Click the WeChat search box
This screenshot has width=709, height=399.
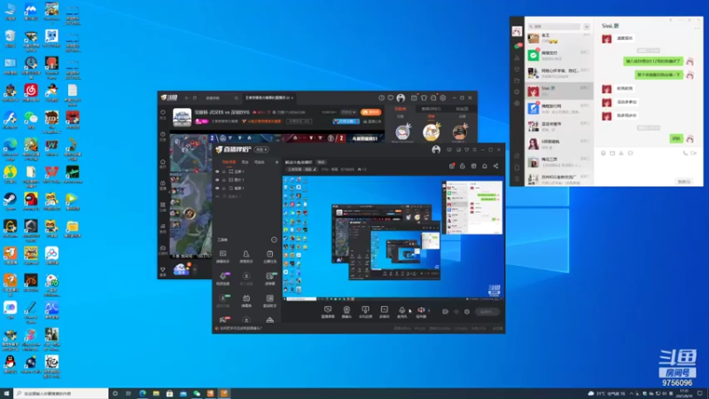click(555, 27)
